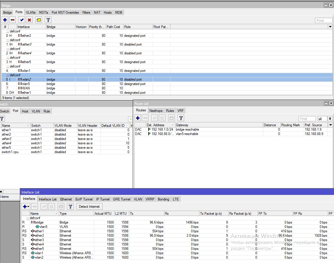Image resolution: width=334 pixels, height=263 pixels.
Task: Open Filters tab in Bridge window
Action: [x=86, y=13]
